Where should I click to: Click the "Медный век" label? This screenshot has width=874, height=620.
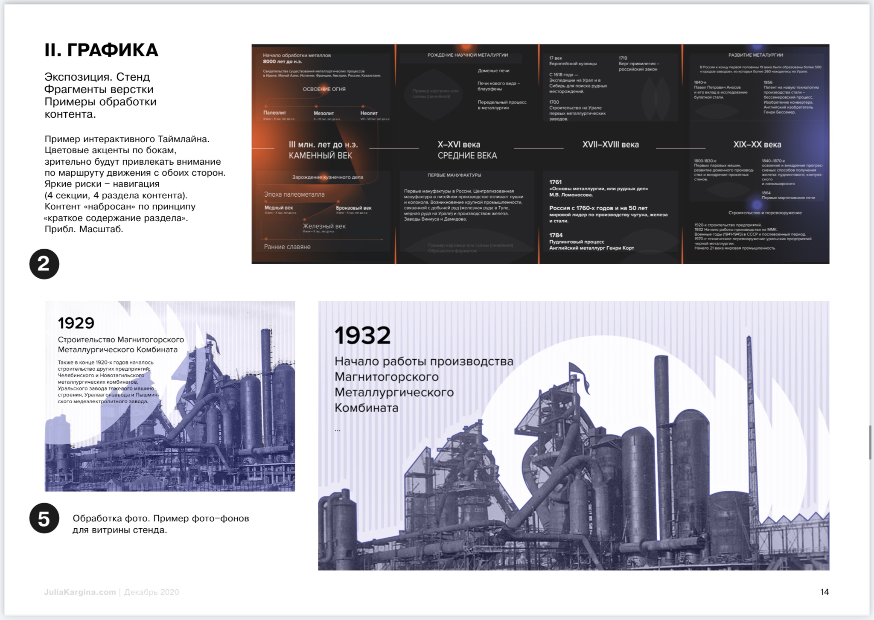tap(279, 208)
